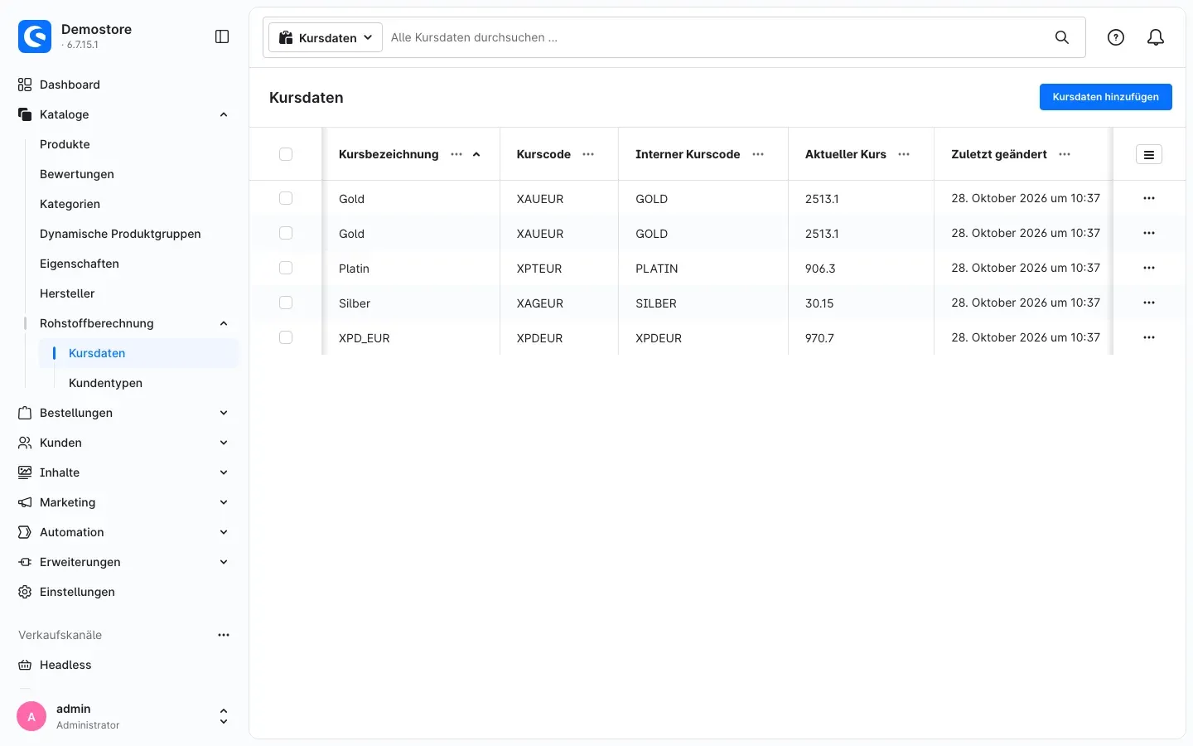
Task: Open Zuletzt geändert column options dots
Action: pyautogui.click(x=1065, y=154)
